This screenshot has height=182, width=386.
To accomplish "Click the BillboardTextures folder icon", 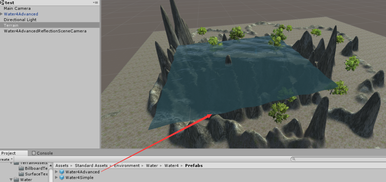I will click(21, 168).
